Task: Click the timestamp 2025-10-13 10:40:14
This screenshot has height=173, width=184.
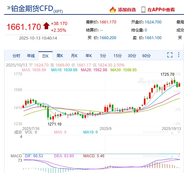Action: point(38,38)
